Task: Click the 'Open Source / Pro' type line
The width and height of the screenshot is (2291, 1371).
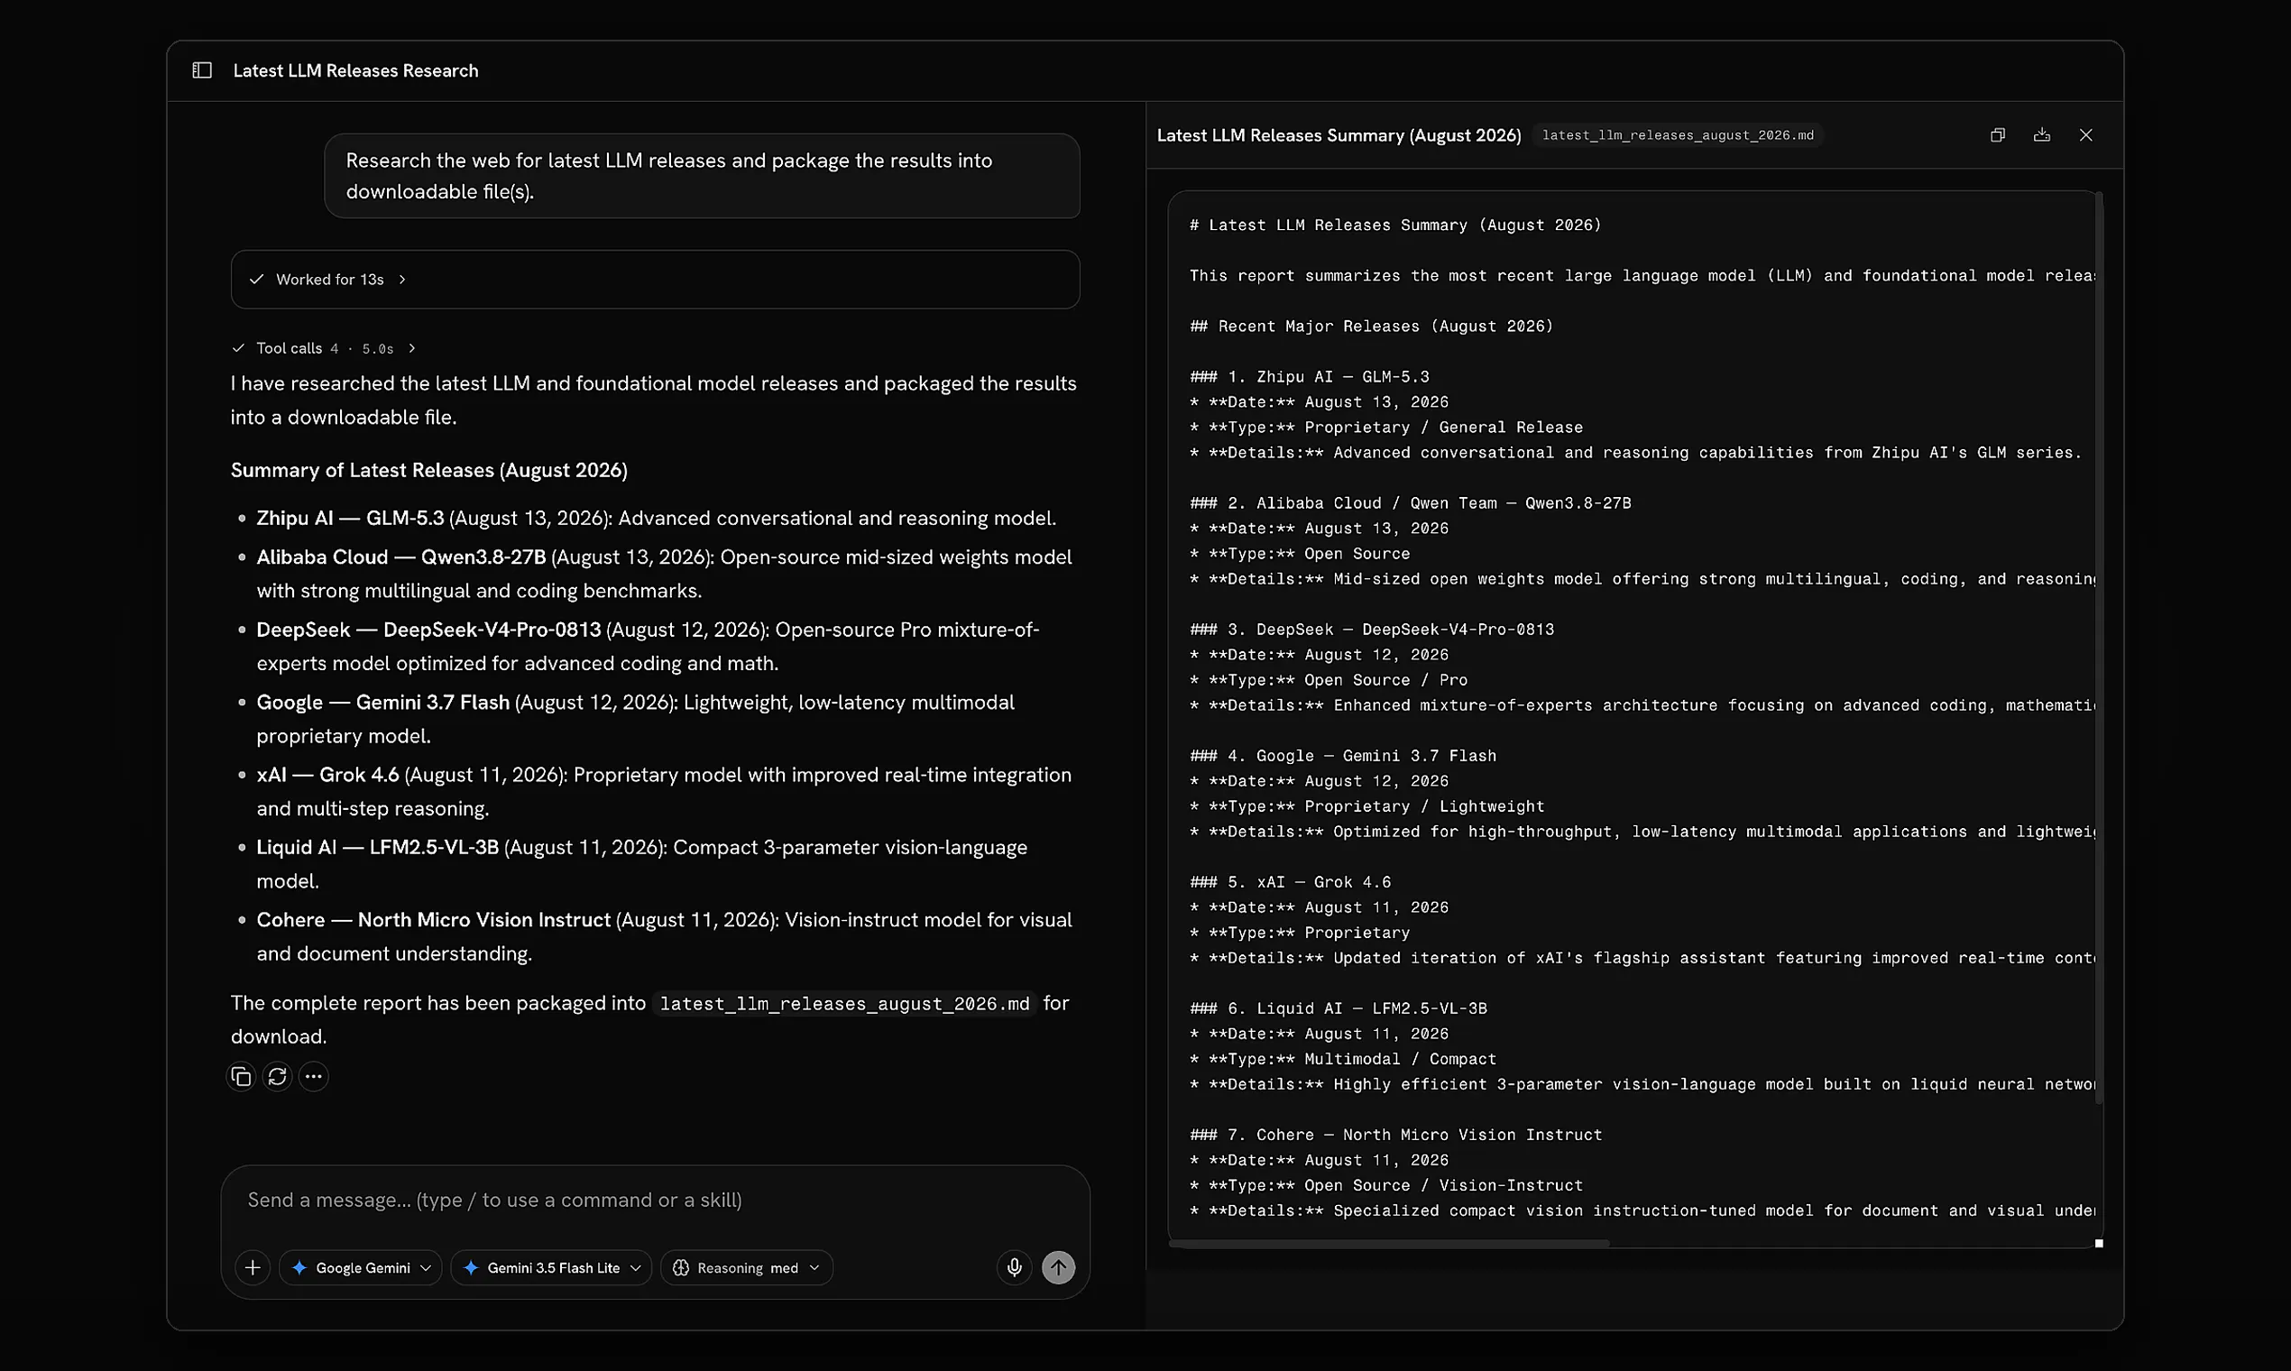Action: point(1329,680)
